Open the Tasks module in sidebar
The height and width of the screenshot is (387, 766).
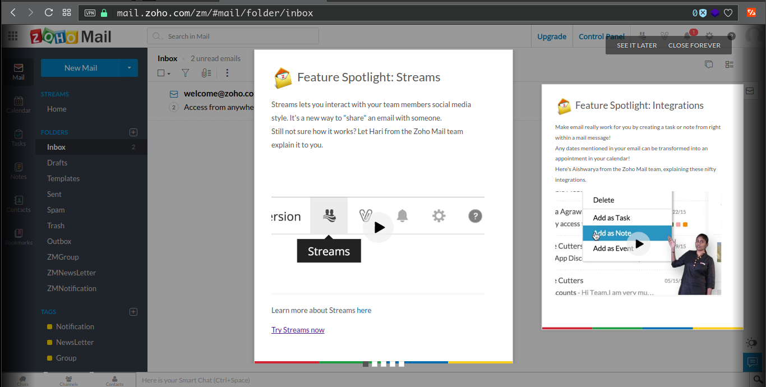coord(19,138)
